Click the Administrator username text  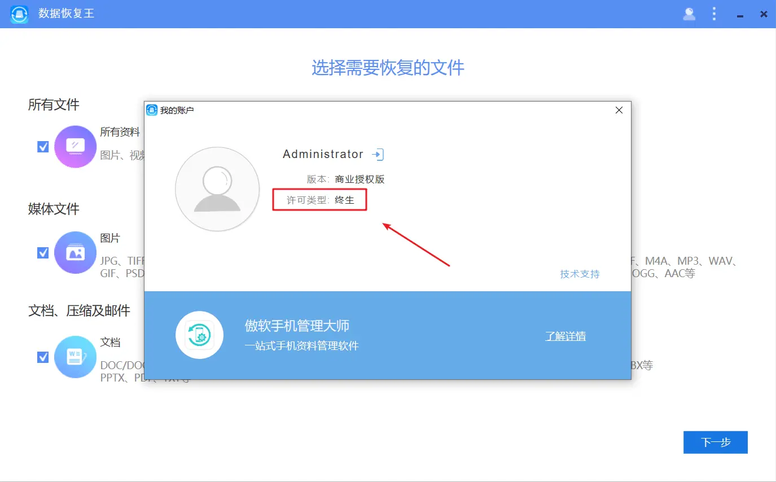click(323, 154)
